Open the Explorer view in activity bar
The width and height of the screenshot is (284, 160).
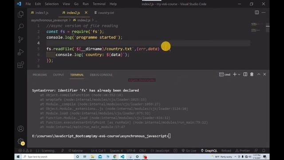coord(21,14)
